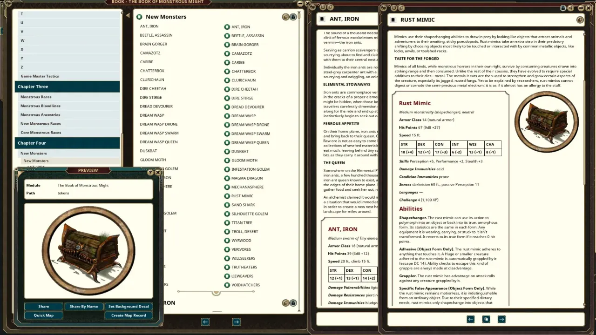Image resolution: width=596 pixels, height=335 pixels.
Task: Expand the Chapter Four section header
Action: [68, 143]
